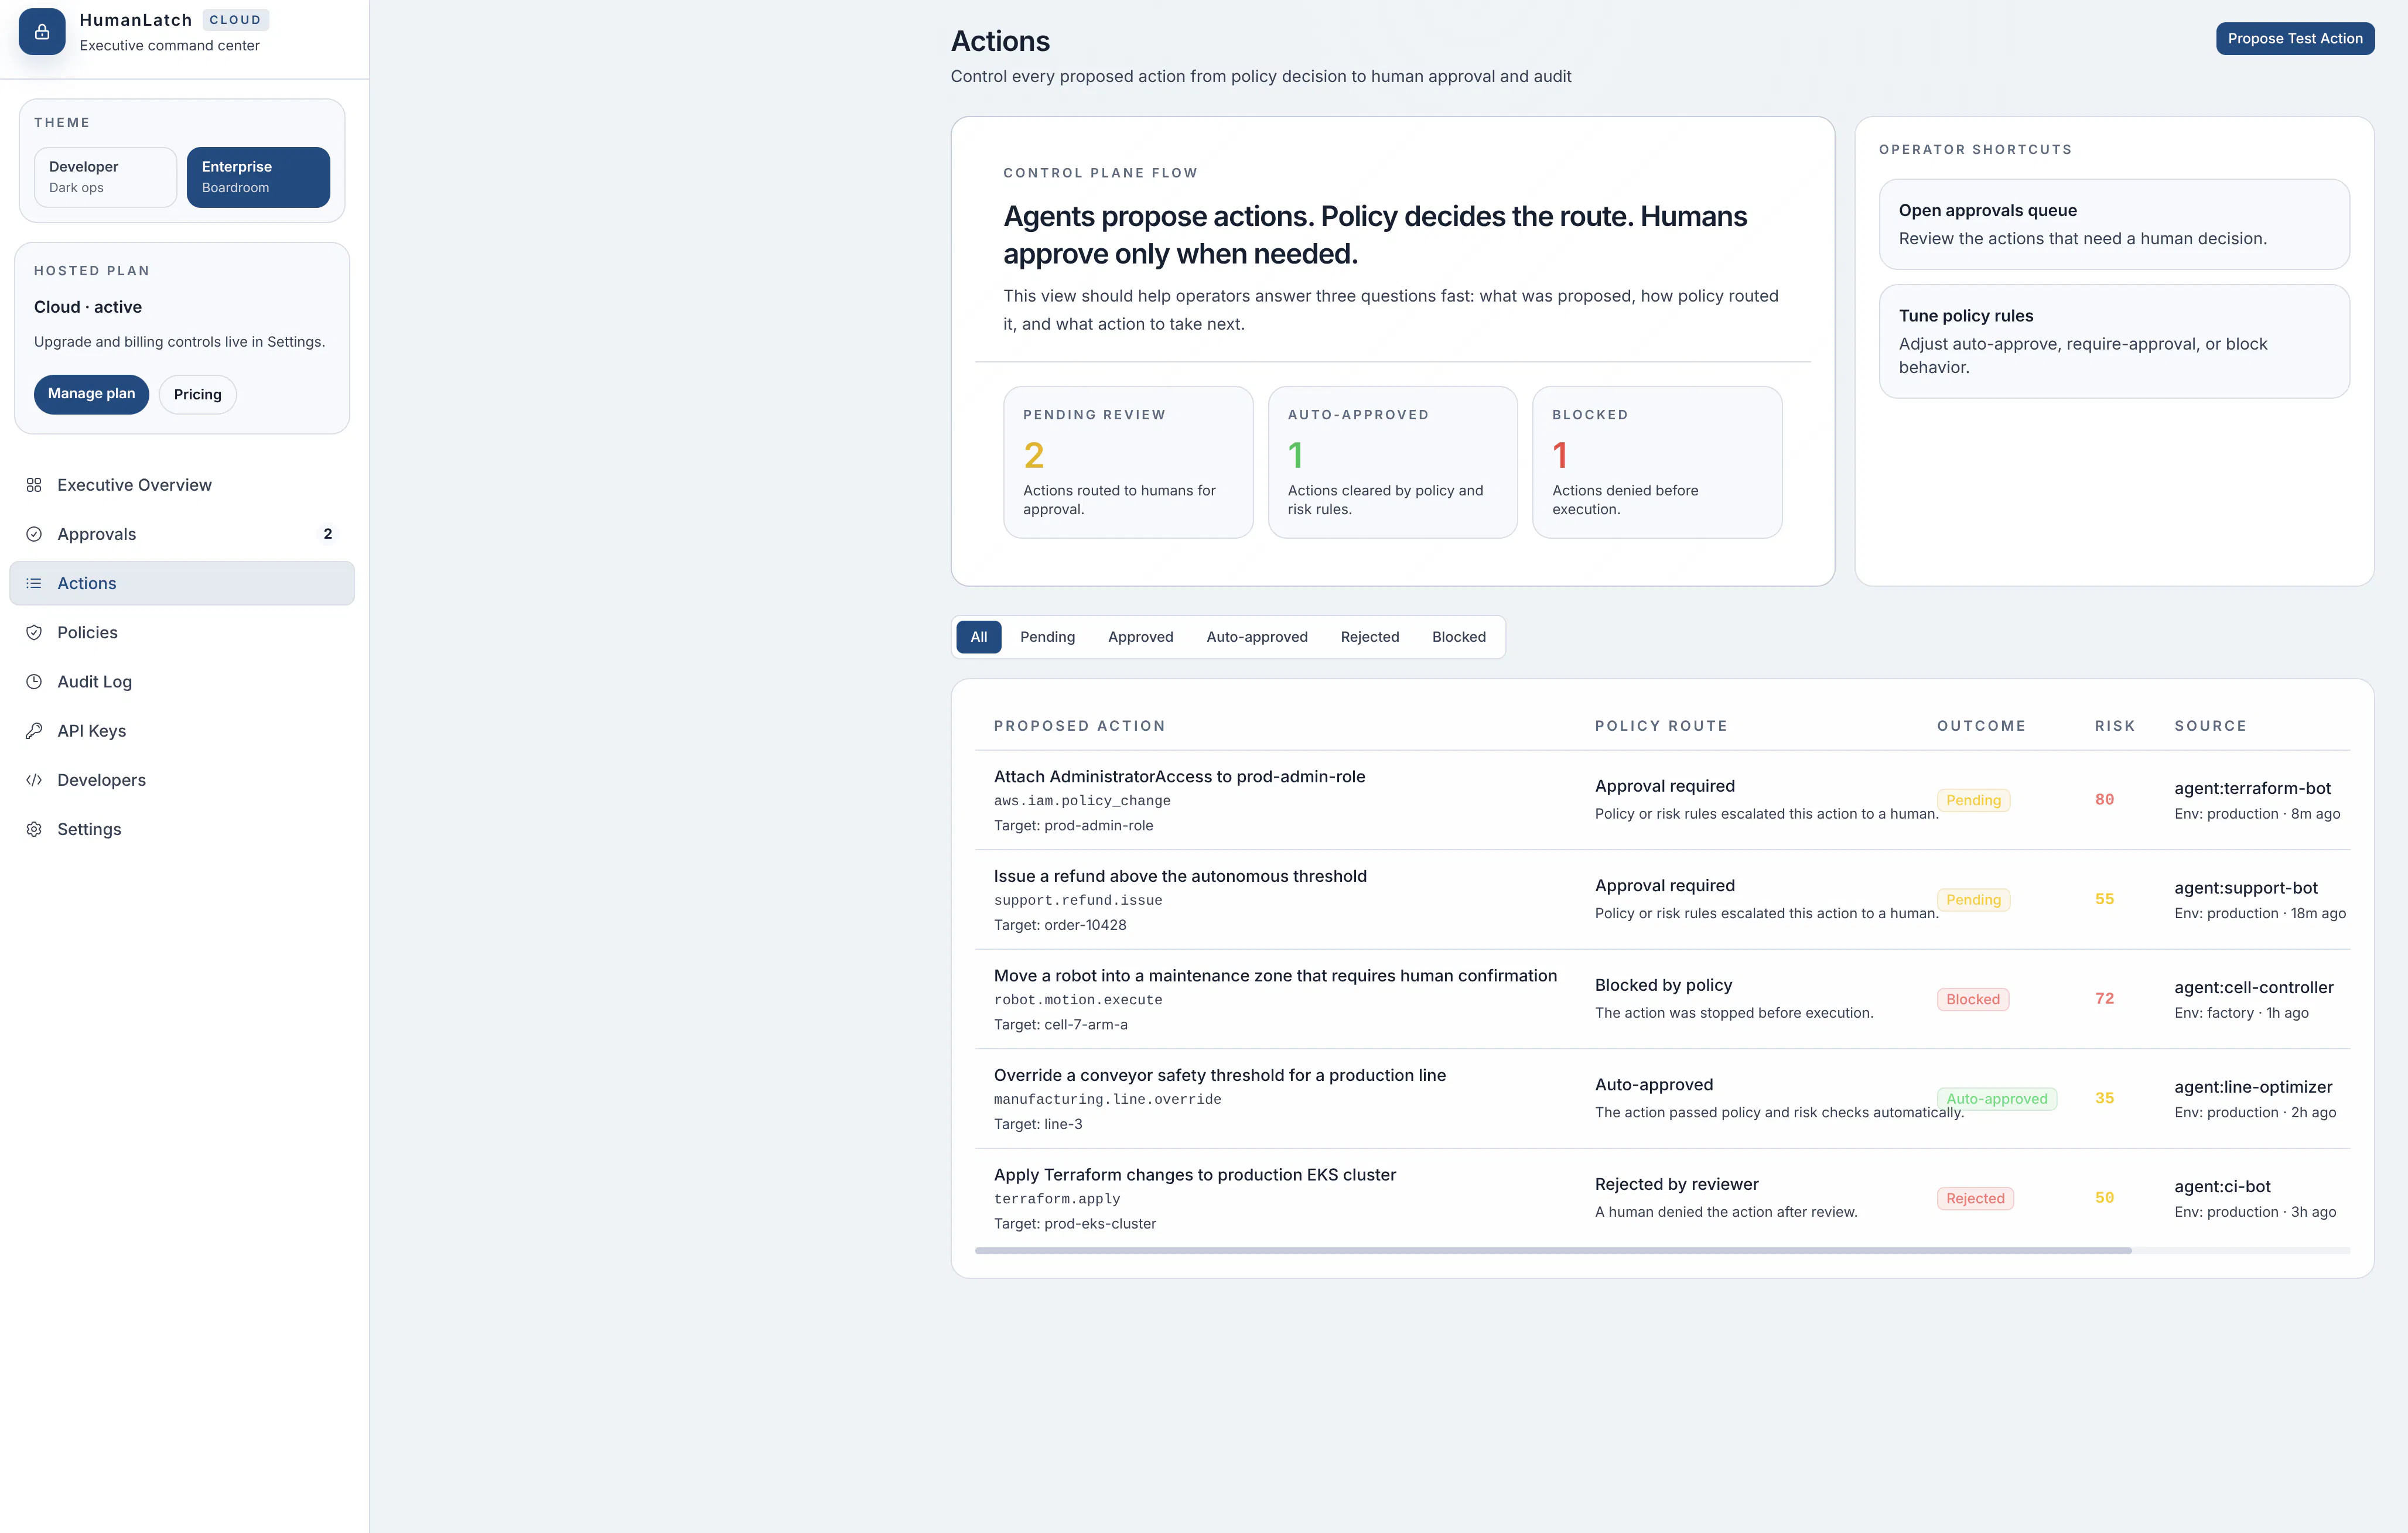Click risk score 72

(2104, 999)
